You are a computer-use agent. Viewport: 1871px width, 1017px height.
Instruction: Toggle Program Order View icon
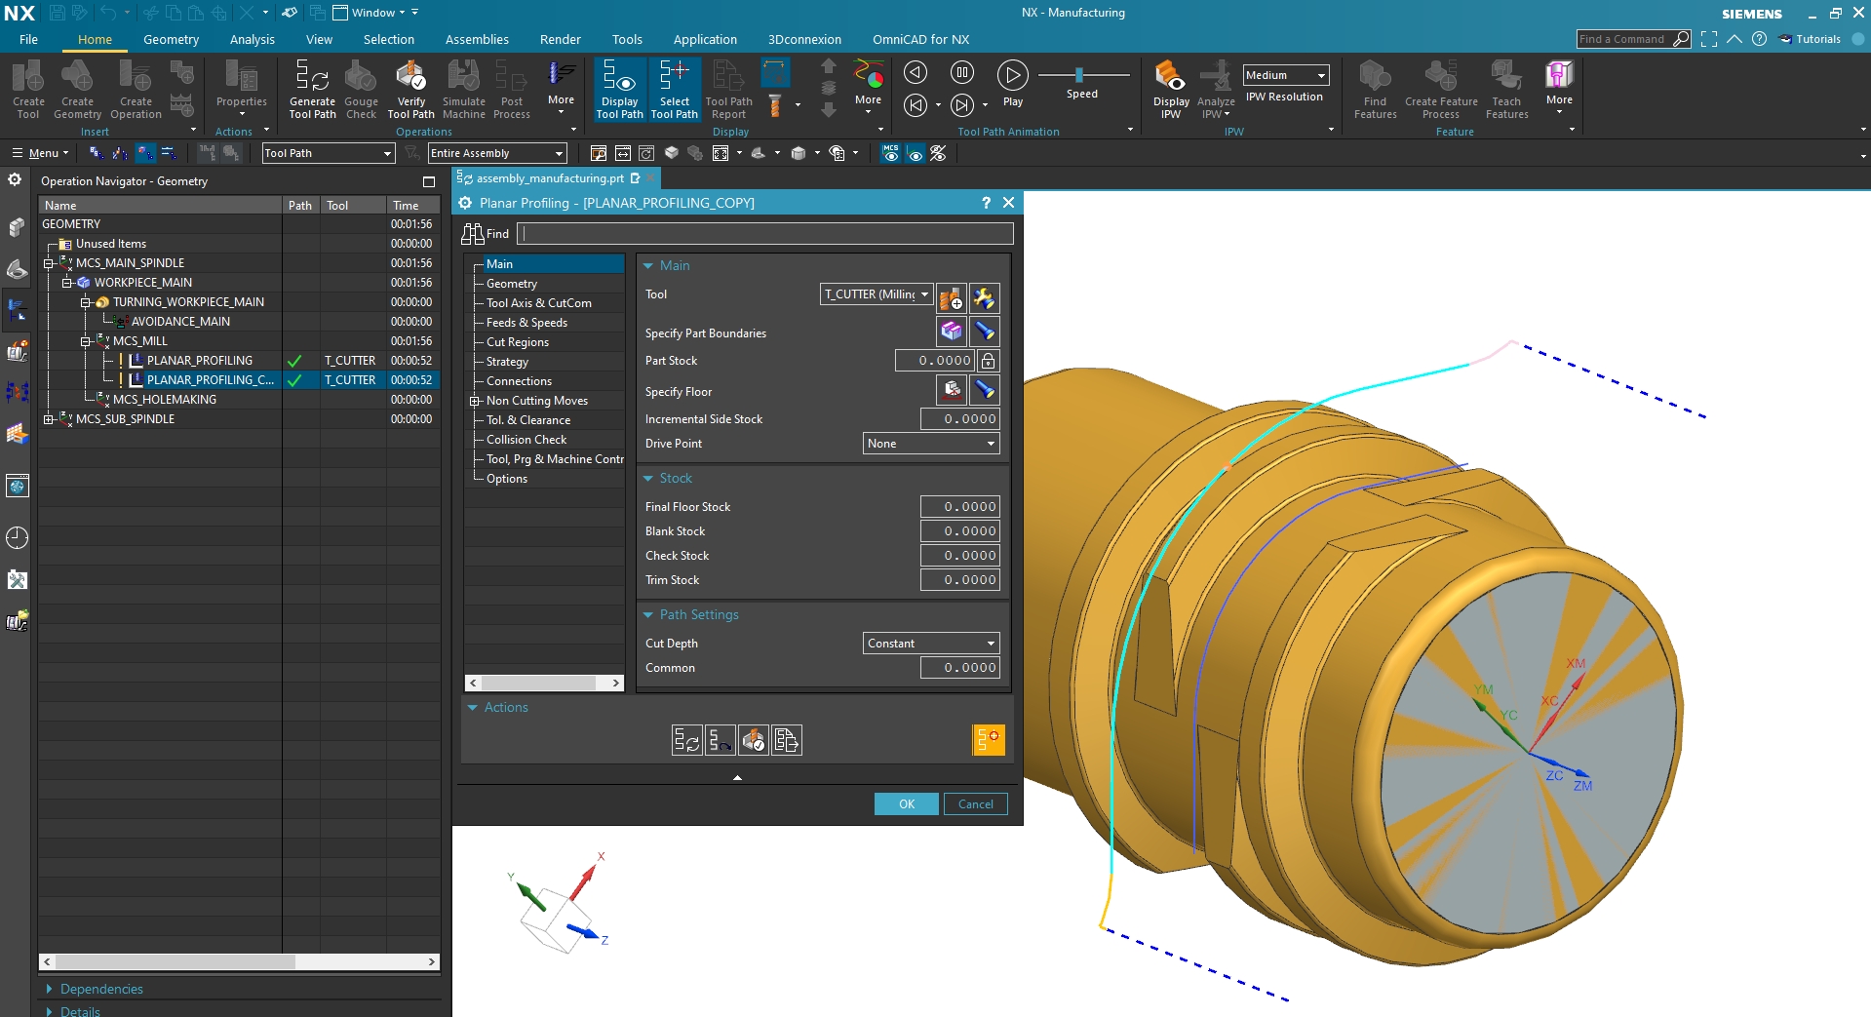[x=96, y=153]
